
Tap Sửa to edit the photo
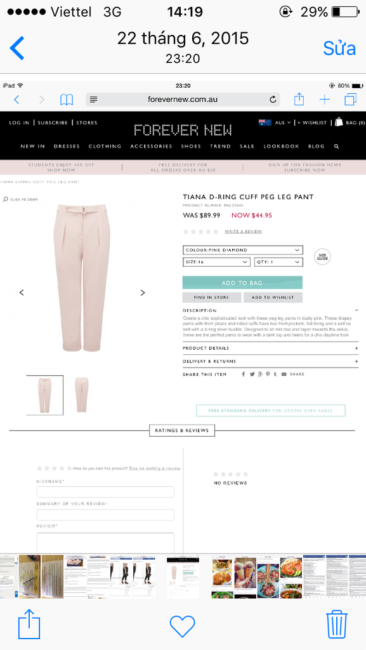tap(339, 48)
